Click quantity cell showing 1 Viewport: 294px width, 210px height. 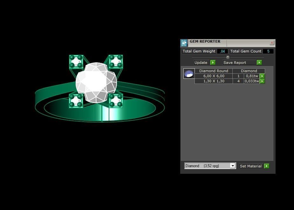coord(238,76)
